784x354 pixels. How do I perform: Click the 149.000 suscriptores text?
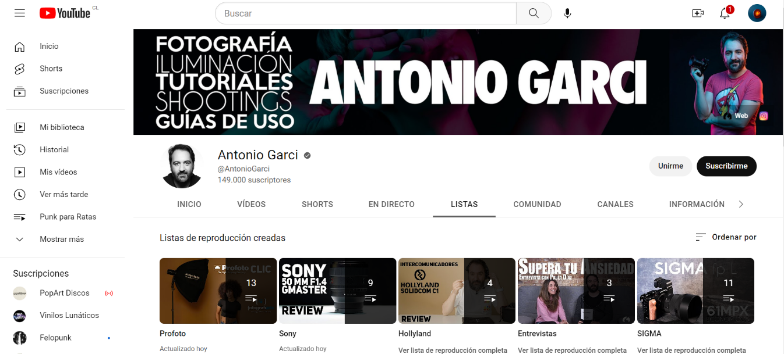[x=254, y=180]
